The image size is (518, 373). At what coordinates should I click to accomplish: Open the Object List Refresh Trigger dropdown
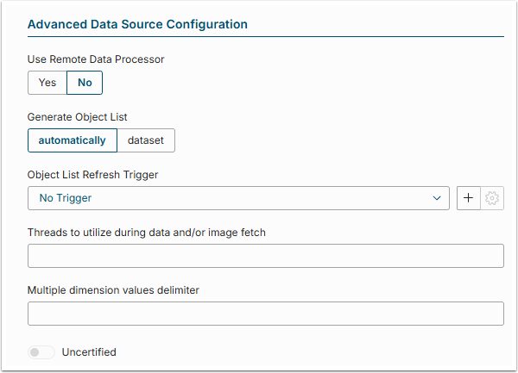coord(238,198)
